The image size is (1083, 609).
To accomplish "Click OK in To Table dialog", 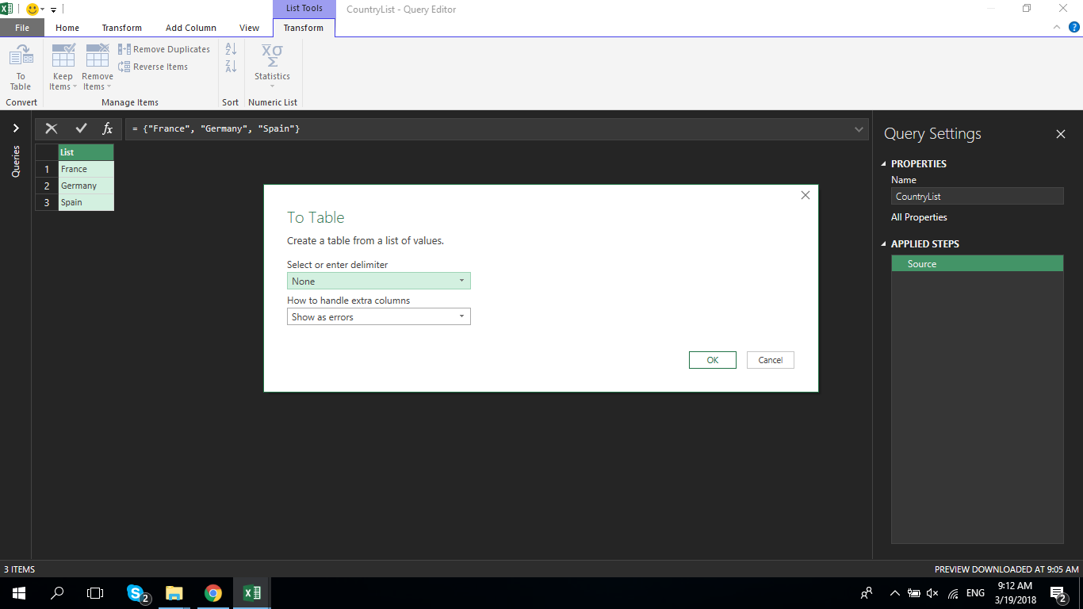I will point(713,360).
